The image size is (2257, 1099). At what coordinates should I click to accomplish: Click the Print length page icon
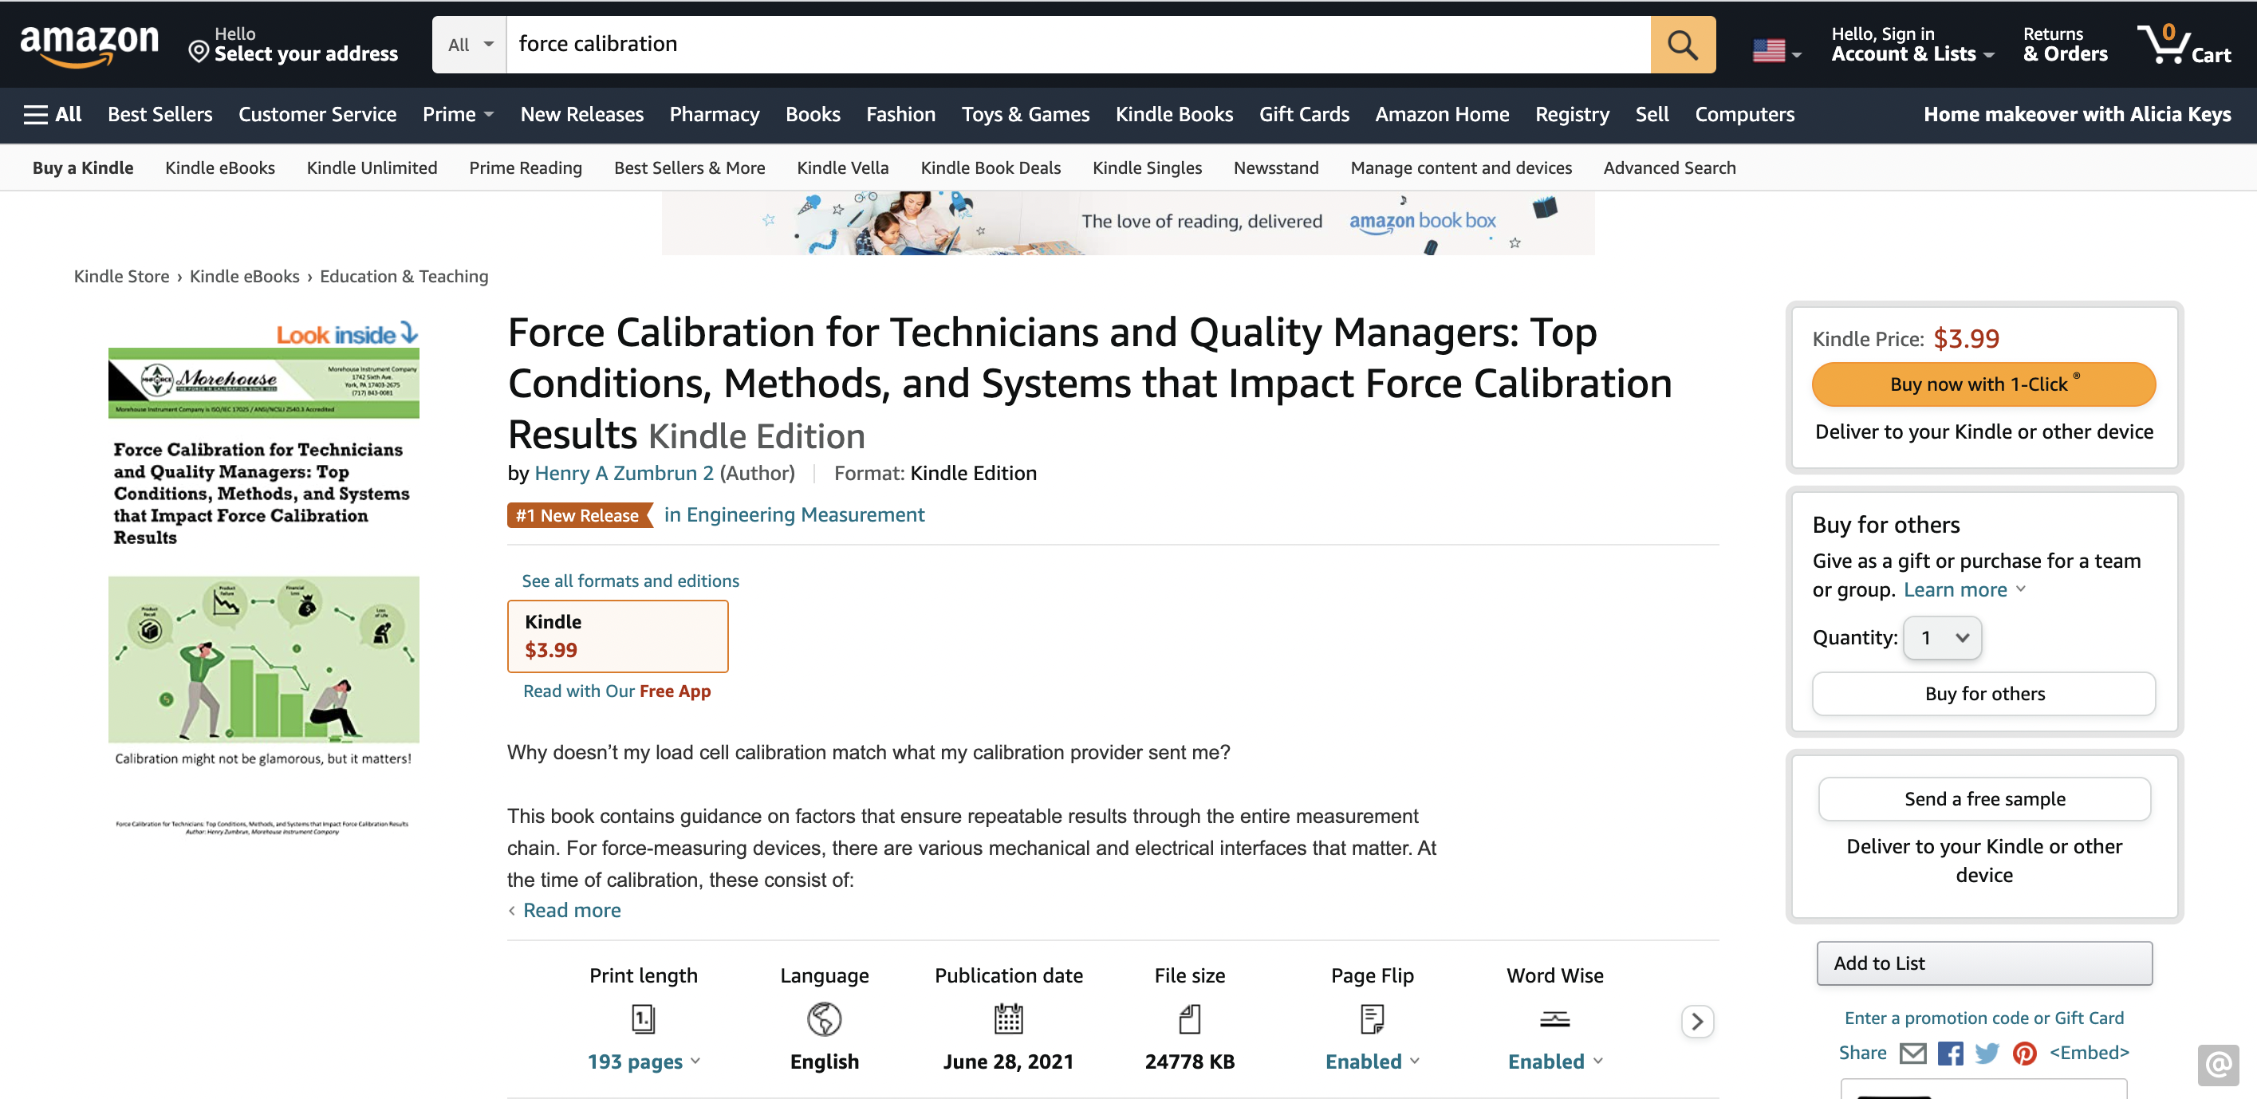click(643, 1018)
